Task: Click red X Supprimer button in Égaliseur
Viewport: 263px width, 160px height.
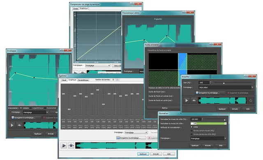Action: 152,138
